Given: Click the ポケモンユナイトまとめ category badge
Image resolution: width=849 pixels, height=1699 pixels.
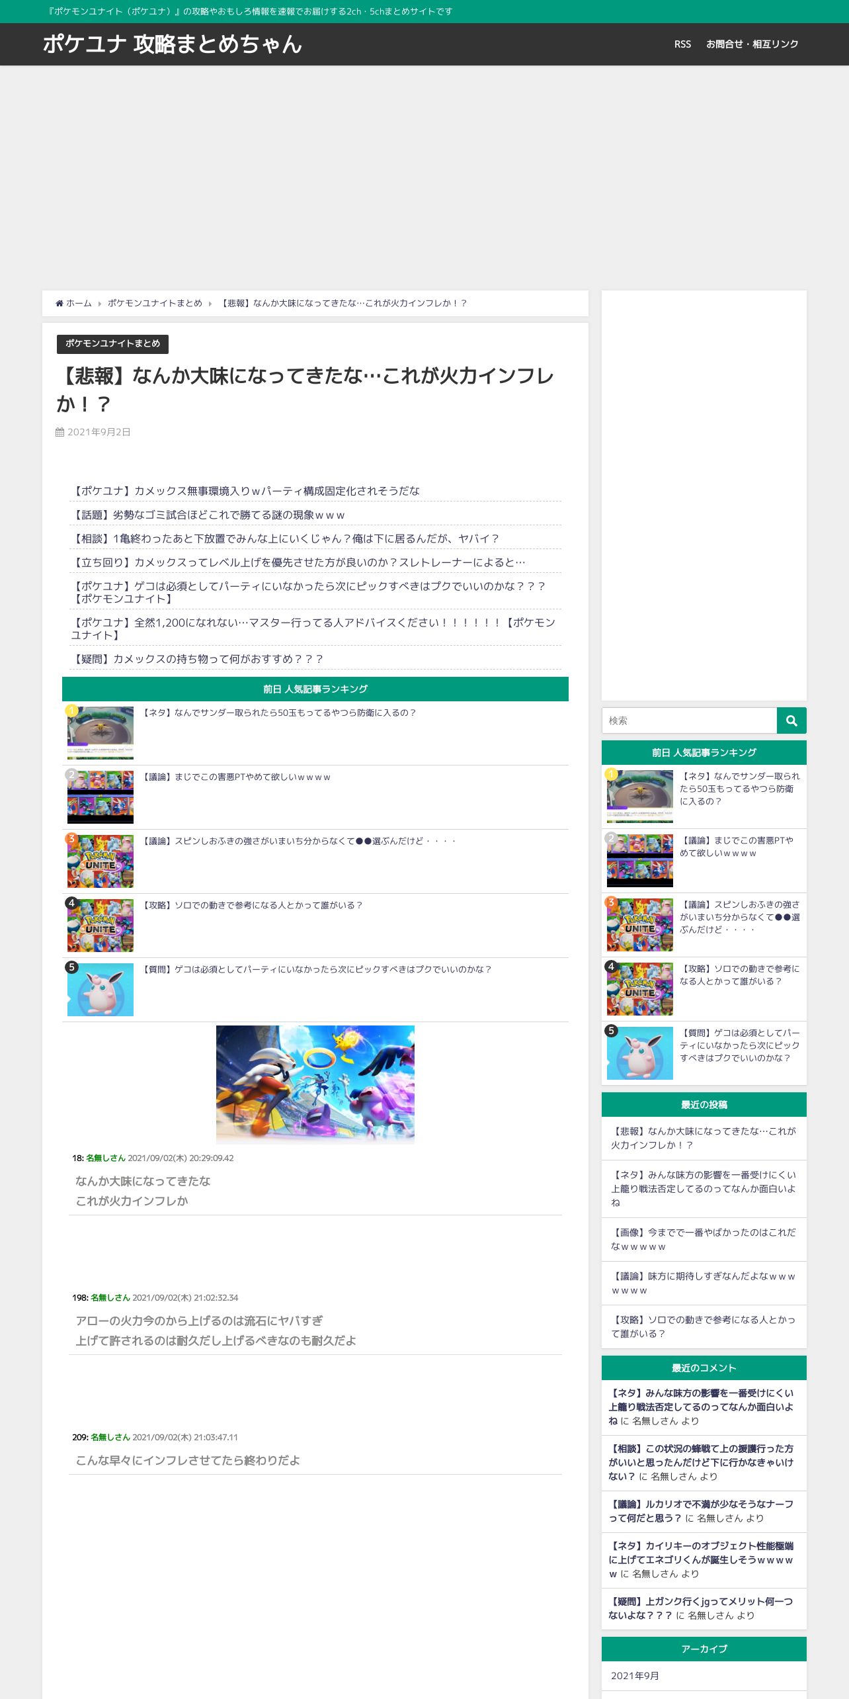Looking at the screenshot, I should [x=112, y=343].
